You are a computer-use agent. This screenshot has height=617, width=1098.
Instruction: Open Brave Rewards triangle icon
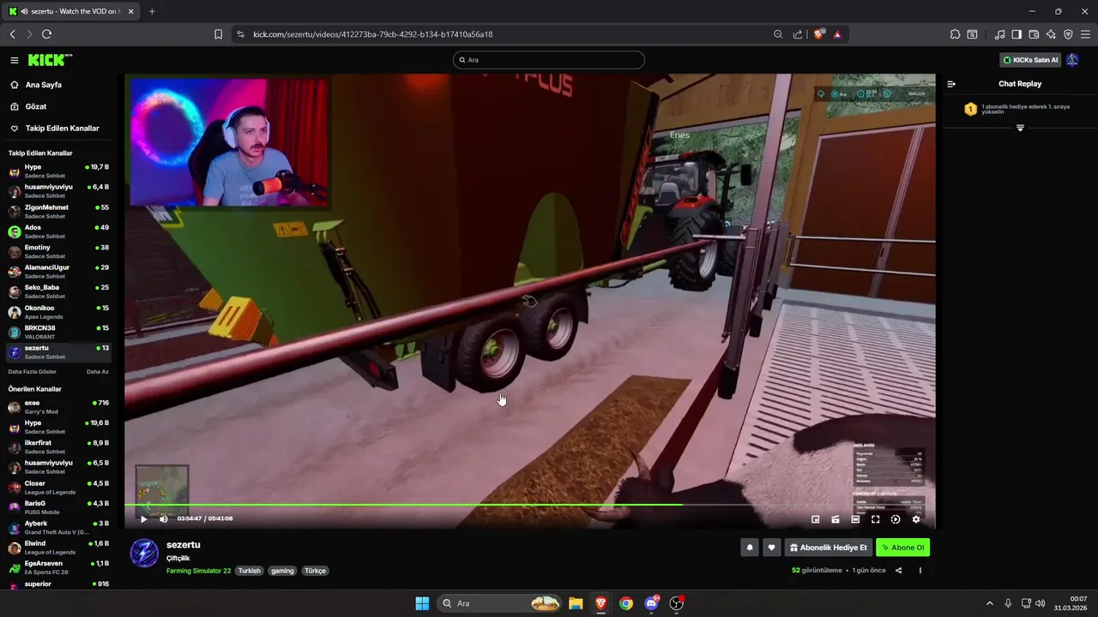click(837, 34)
